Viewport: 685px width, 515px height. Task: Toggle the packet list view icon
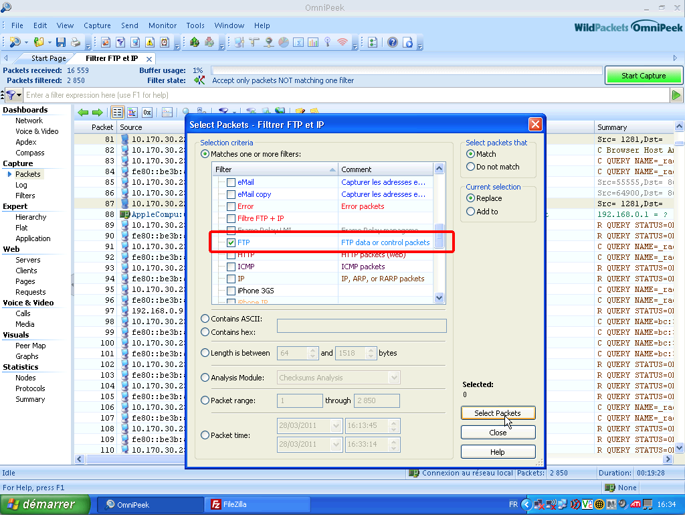click(118, 113)
